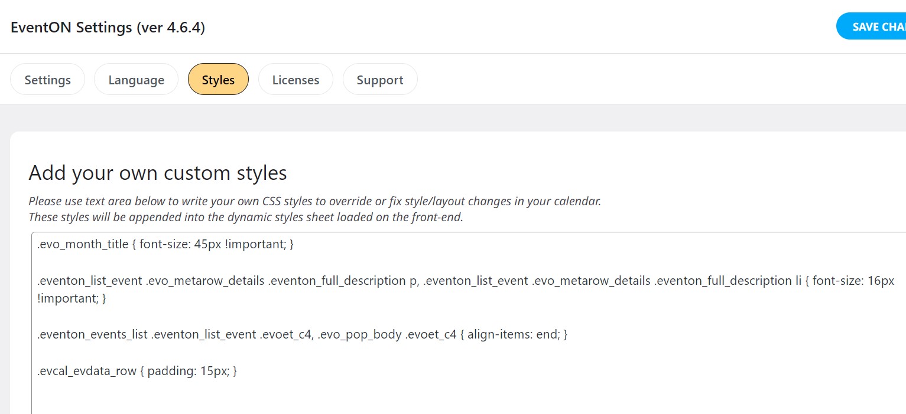Click the .evcal_evdata_row padding line
The height and width of the screenshot is (414, 906).
[x=137, y=371]
